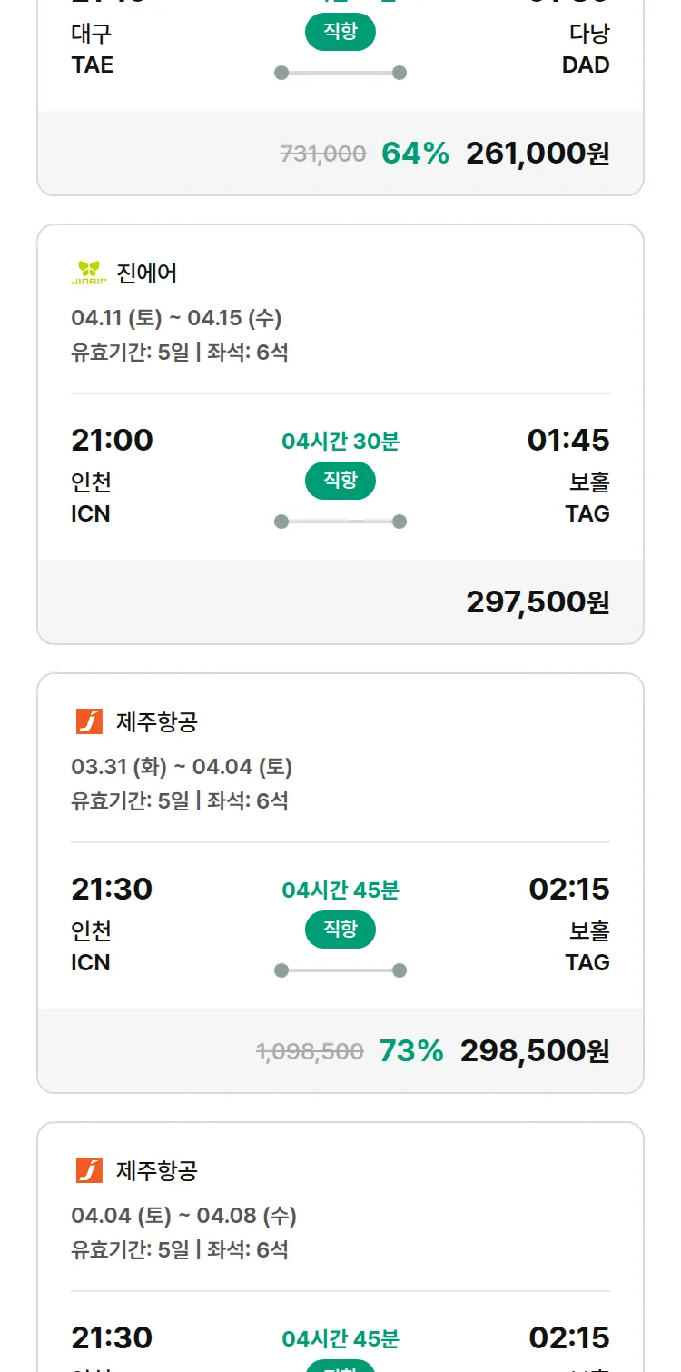Select the 297,500원 Jin Air fare
This screenshot has width=681, height=1372.
tap(537, 601)
